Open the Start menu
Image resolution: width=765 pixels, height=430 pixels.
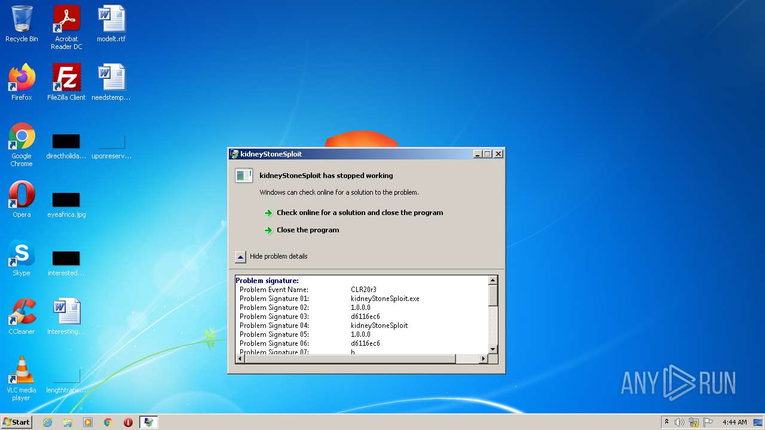coord(17,422)
